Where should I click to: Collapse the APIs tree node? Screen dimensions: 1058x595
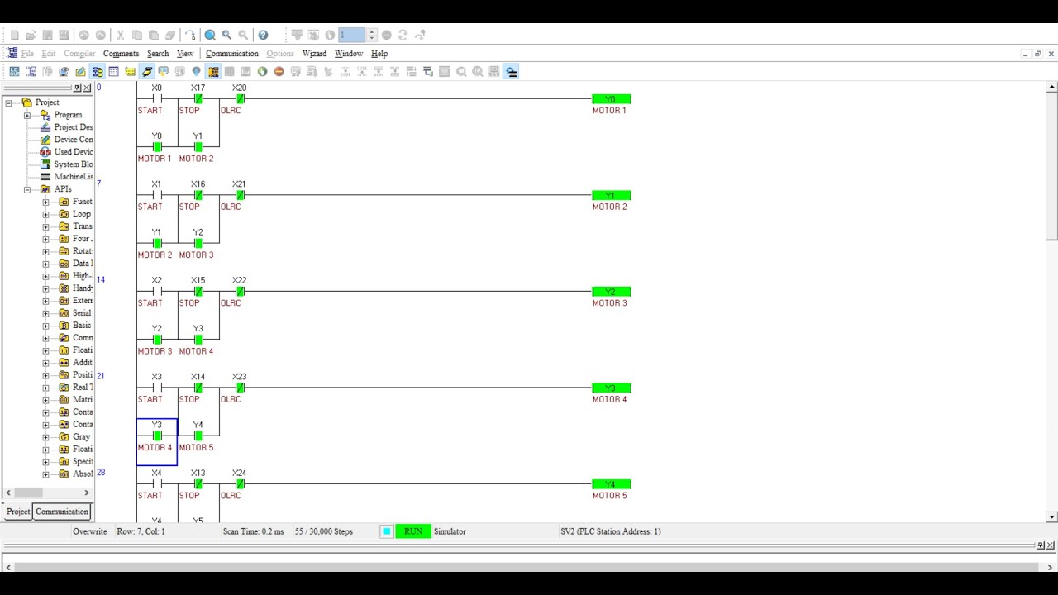[27, 189]
